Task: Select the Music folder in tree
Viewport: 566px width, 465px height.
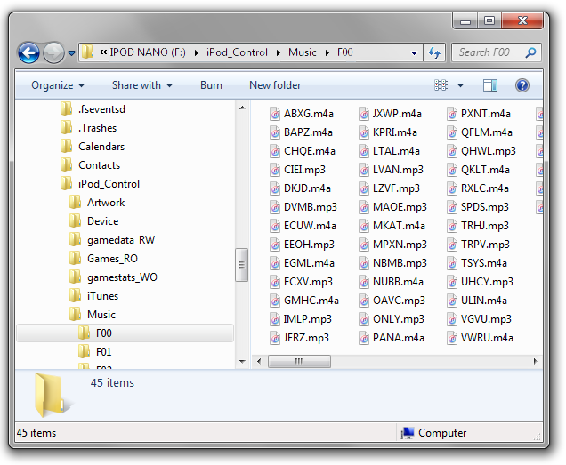Action: (x=93, y=315)
